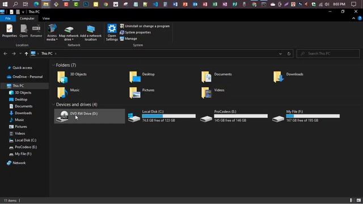Viewport: 363px width, 204px height.
Task: Select the My File (F:) drive
Action: pyautogui.click(x=306, y=116)
